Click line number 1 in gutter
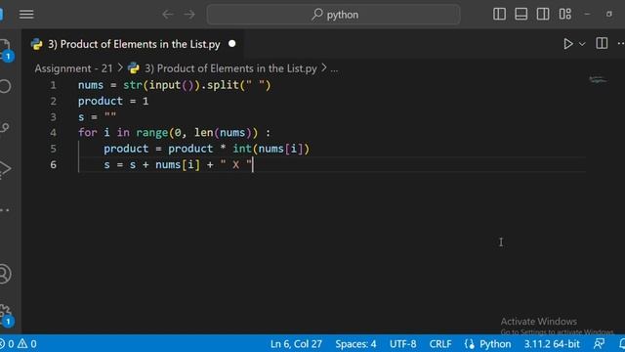Screen dimensions: 625x352 53,85
